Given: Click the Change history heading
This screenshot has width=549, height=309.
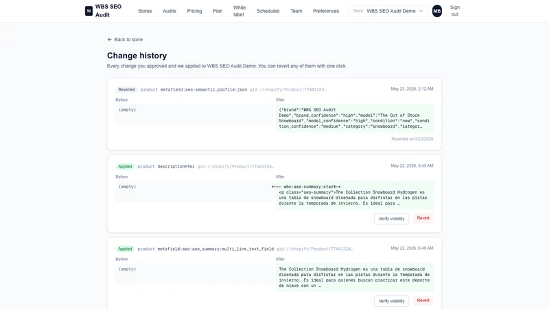Looking at the screenshot, I should point(137,56).
